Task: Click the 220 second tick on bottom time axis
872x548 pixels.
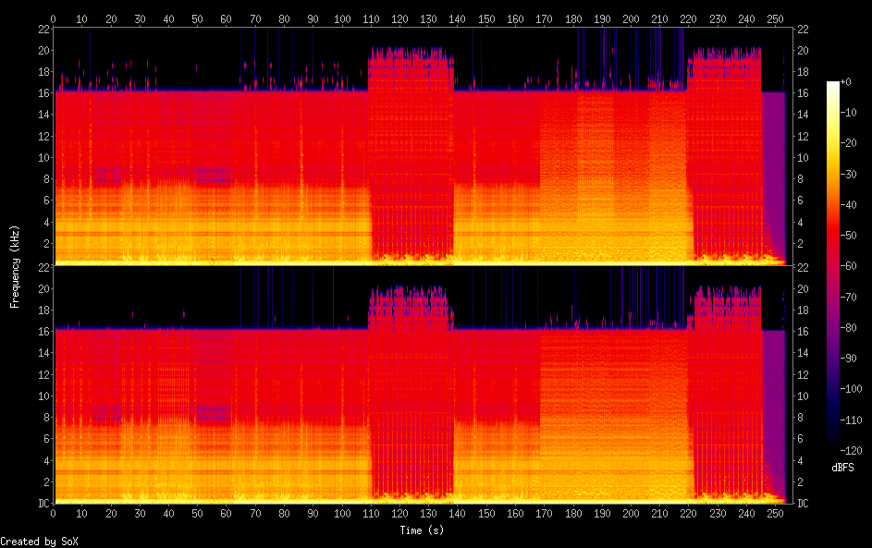Action: coord(689,513)
